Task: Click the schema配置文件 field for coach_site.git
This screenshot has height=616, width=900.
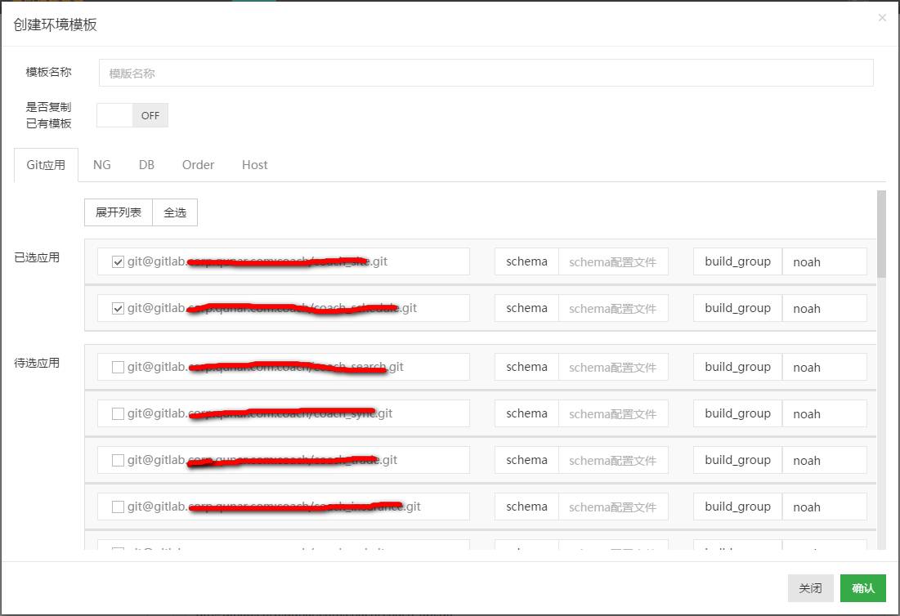Action: (x=613, y=262)
